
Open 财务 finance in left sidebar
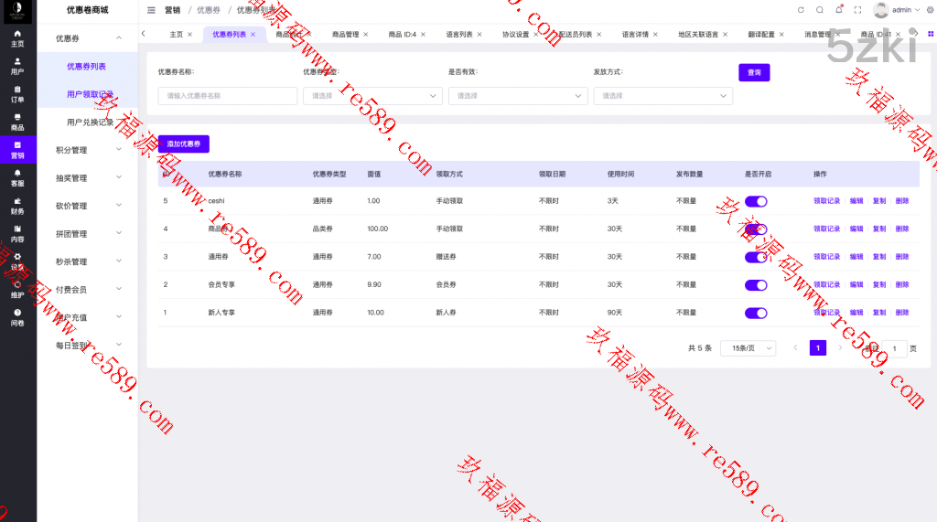(17, 207)
